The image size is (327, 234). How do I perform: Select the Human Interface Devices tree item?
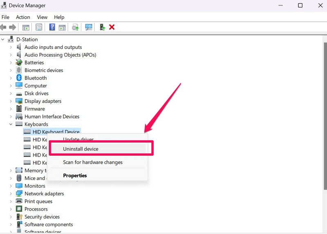click(52, 116)
